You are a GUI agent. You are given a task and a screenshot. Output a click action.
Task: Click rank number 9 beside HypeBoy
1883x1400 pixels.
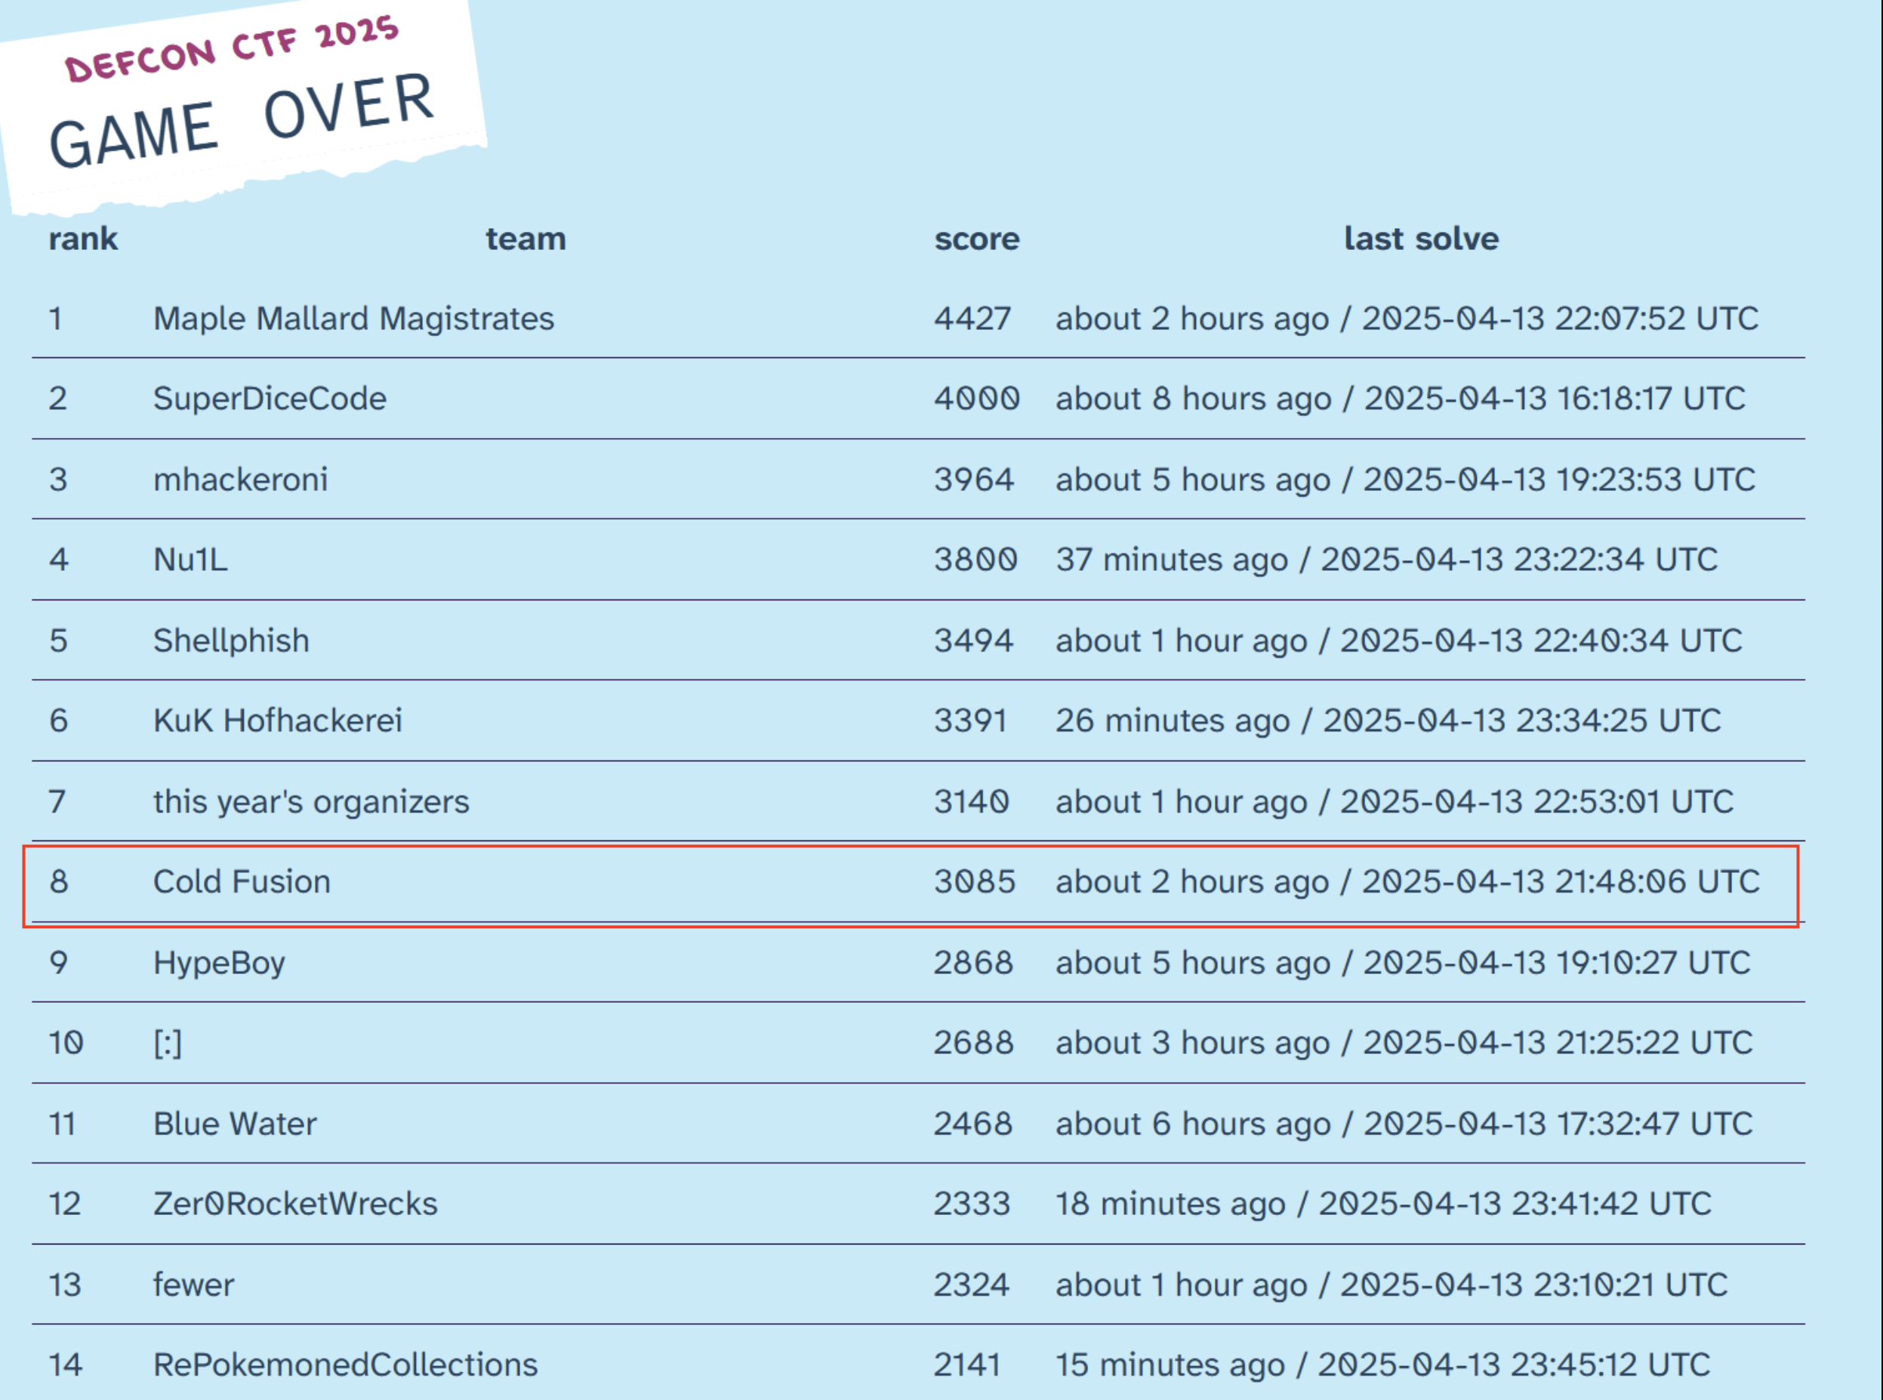[x=57, y=963]
